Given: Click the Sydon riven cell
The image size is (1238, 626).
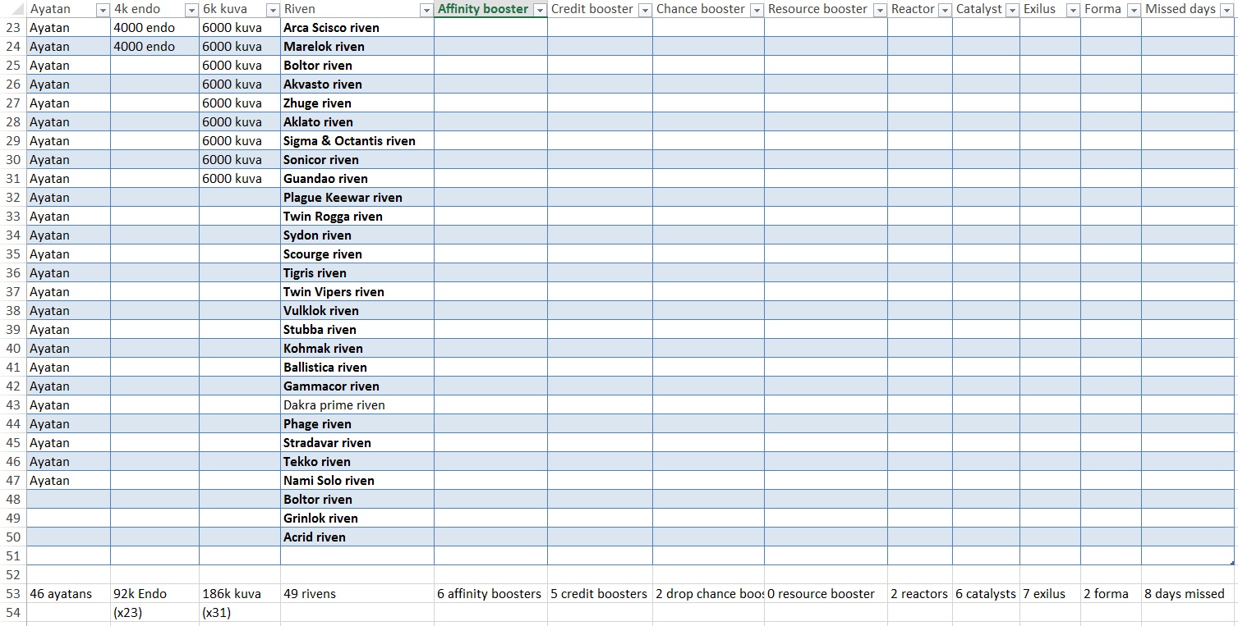Looking at the screenshot, I should tap(357, 235).
